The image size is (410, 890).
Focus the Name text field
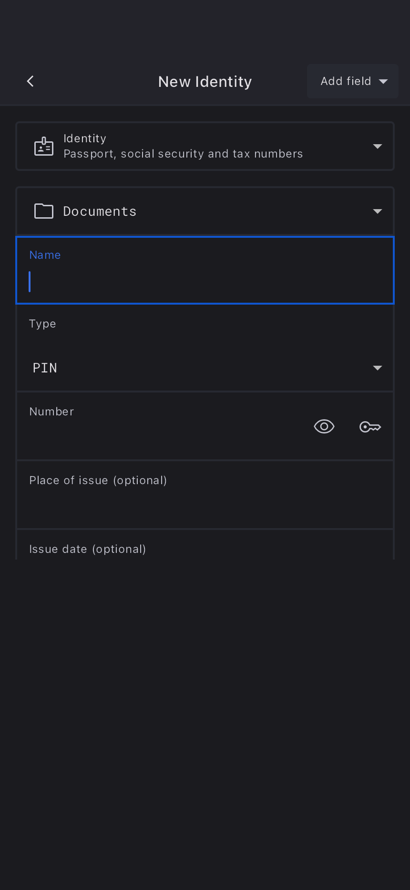click(x=205, y=282)
